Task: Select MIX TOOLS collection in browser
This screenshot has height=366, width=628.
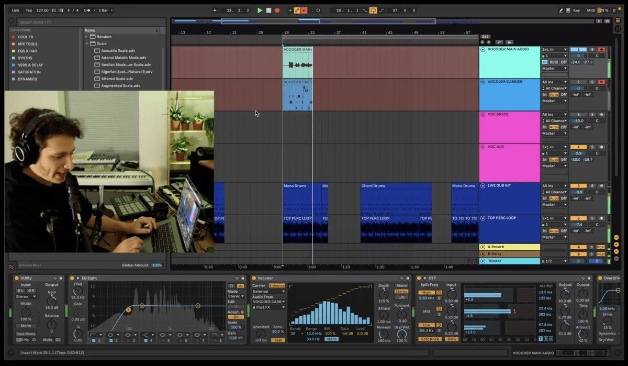Action: 27,44
